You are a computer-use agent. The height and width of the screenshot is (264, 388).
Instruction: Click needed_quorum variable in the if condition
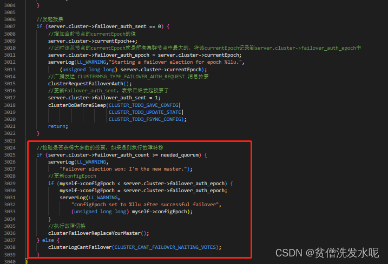(180, 155)
